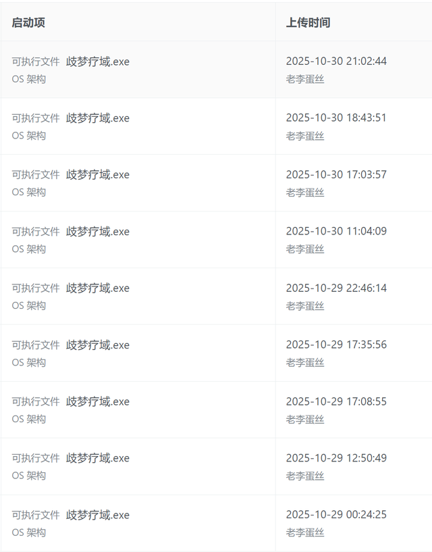Click the 2025-10-30 17:03:57 timestamp
This screenshot has height=552, width=432.
tap(336, 174)
